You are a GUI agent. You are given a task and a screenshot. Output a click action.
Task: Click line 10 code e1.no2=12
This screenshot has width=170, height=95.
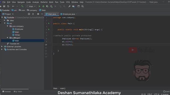[67, 45]
